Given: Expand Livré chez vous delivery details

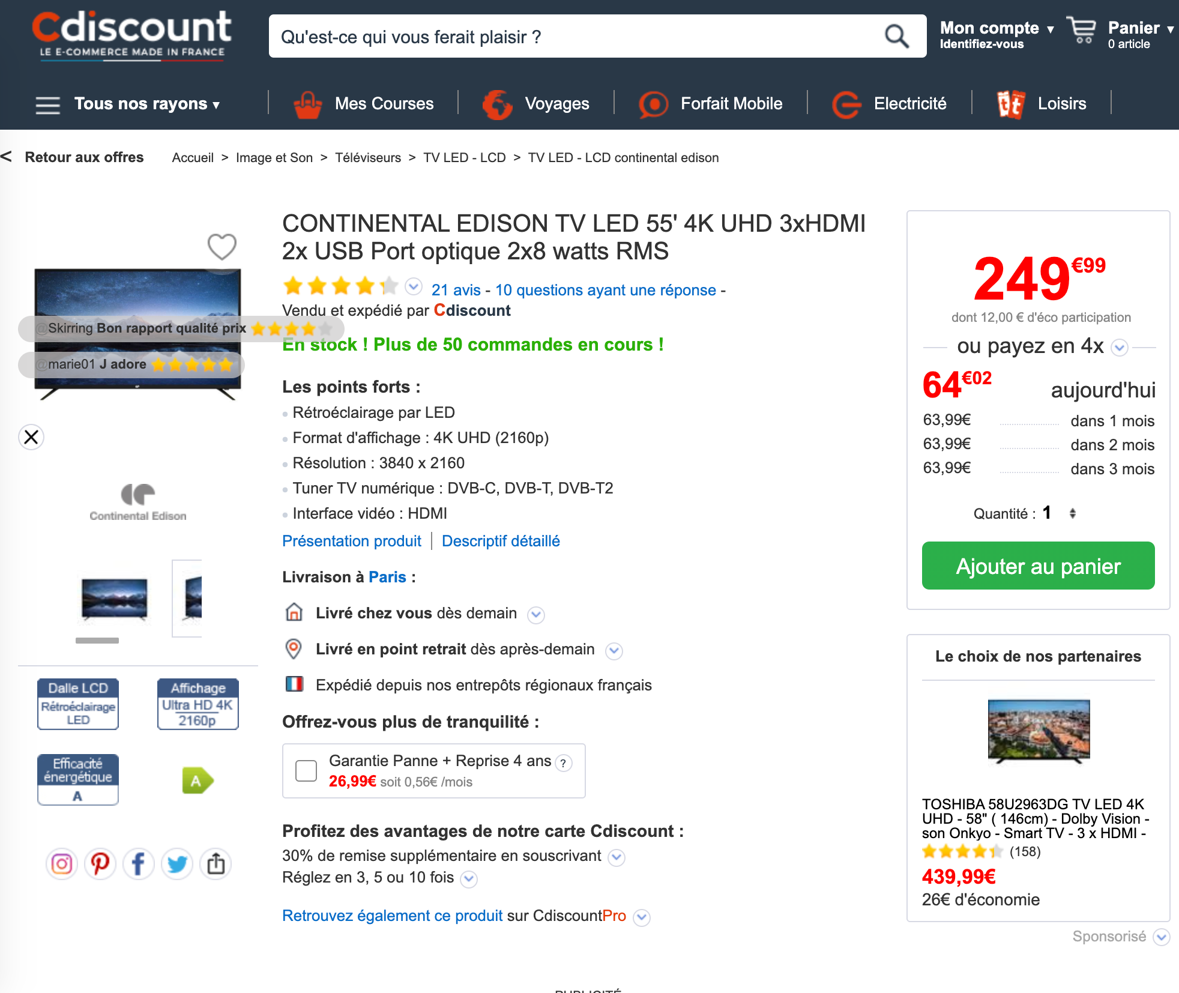Looking at the screenshot, I should (x=535, y=614).
